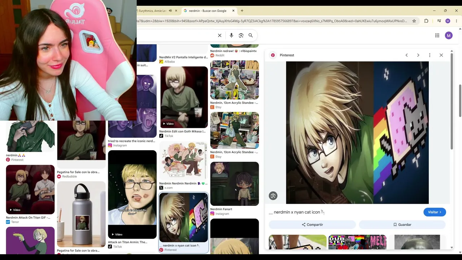Image resolution: width=462 pixels, height=260 pixels.
Task: Open the related Dubstep thumbnail
Action: (357, 242)
